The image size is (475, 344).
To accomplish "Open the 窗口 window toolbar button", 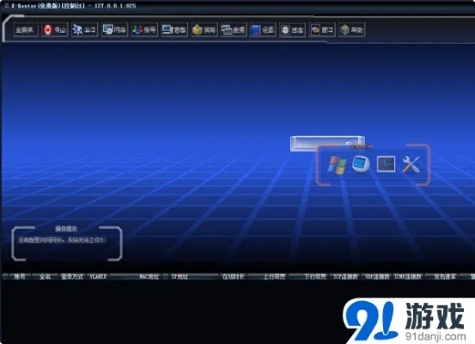I will [322, 30].
